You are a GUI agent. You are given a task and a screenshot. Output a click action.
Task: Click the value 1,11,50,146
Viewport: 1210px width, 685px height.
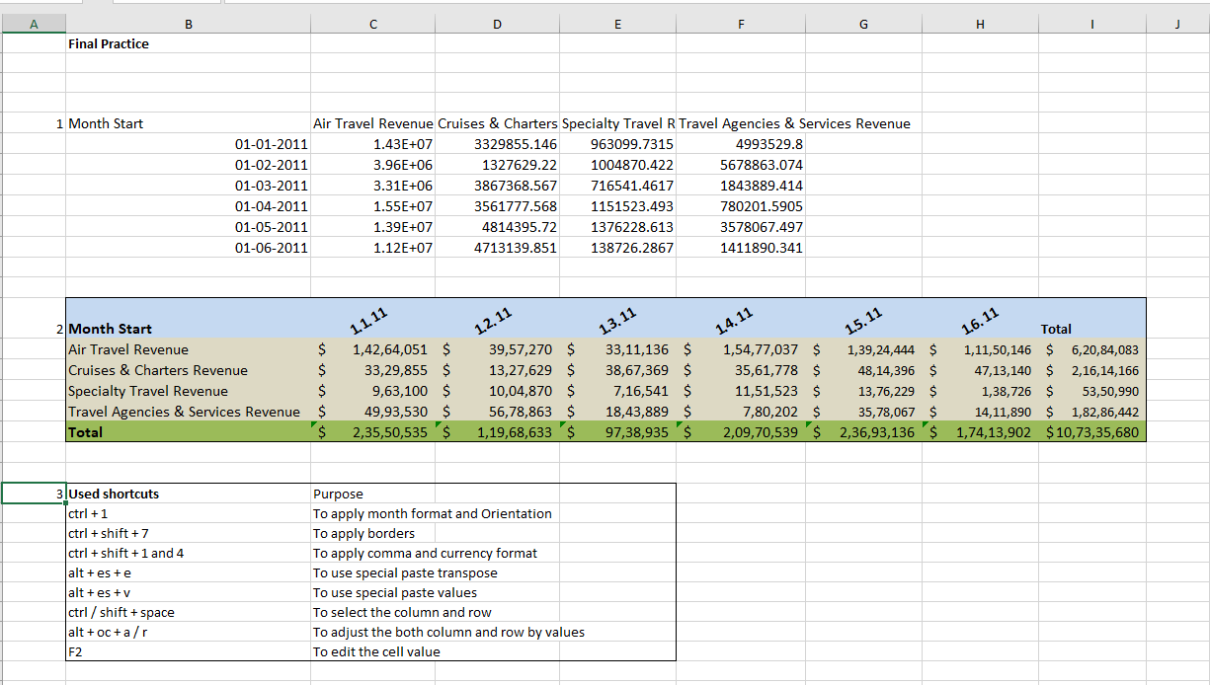pyautogui.click(x=980, y=349)
